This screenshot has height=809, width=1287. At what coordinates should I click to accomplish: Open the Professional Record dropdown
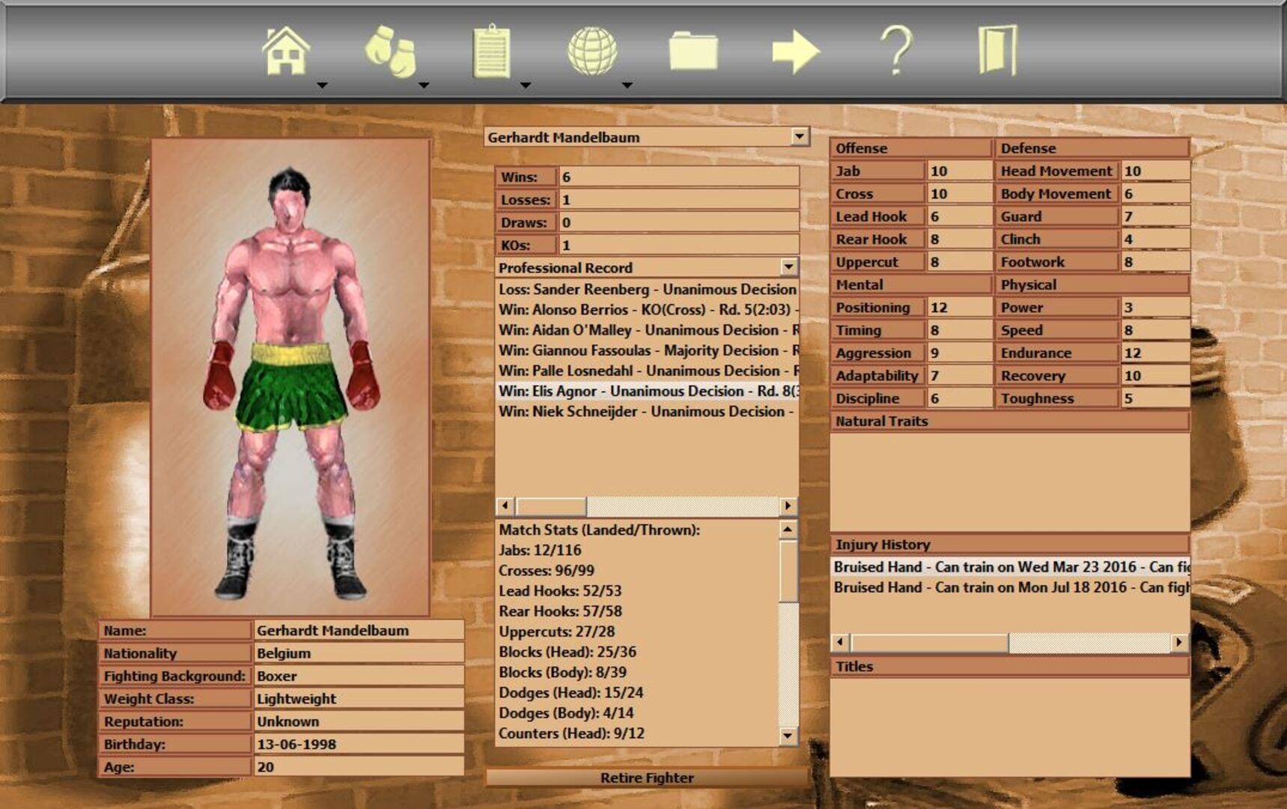coord(790,267)
